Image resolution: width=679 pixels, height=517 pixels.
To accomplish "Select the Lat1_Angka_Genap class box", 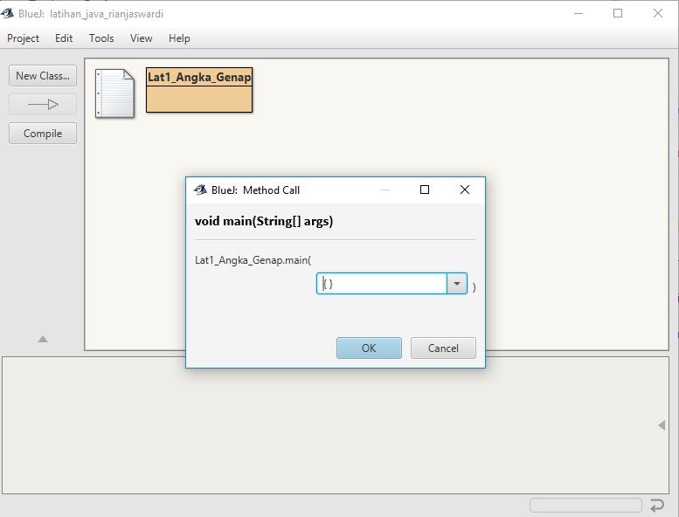I will 199,90.
